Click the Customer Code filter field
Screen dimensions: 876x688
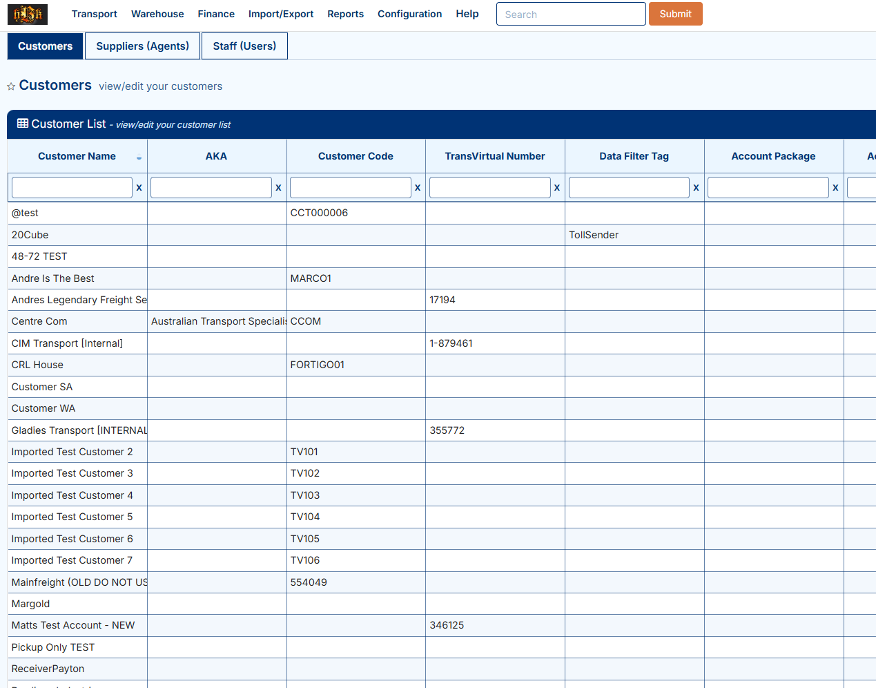[x=350, y=187]
